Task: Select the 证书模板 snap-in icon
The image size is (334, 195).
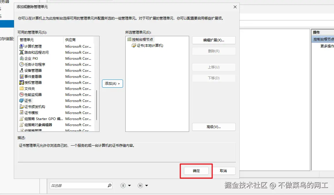Action: point(22,113)
